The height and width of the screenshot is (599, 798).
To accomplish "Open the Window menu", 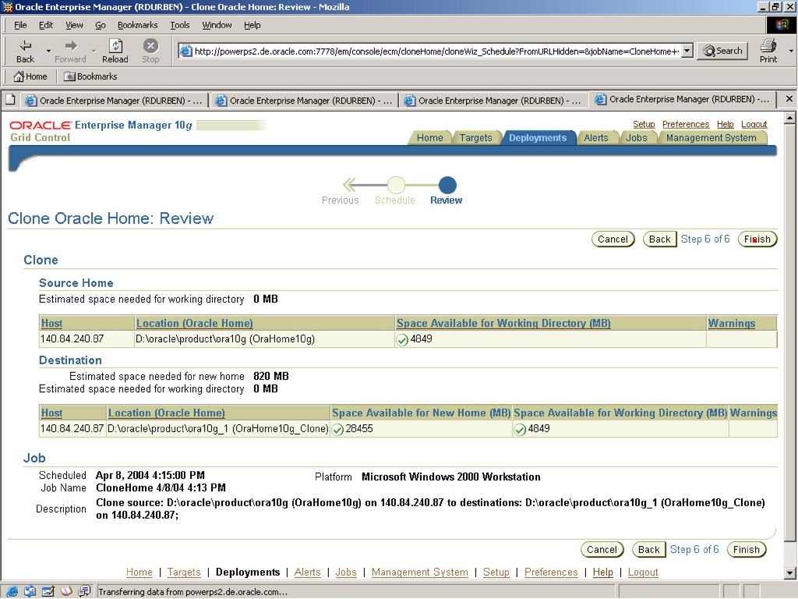I will click(x=217, y=25).
